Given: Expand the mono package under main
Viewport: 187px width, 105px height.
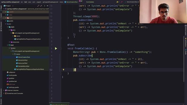Looking at the screenshot, I should point(13,36).
